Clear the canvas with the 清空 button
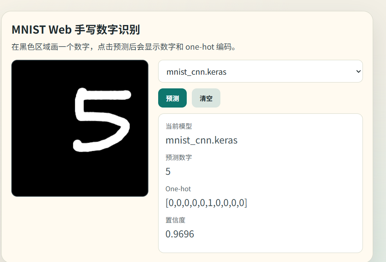This screenshot has width=386, height=262. 206,98
